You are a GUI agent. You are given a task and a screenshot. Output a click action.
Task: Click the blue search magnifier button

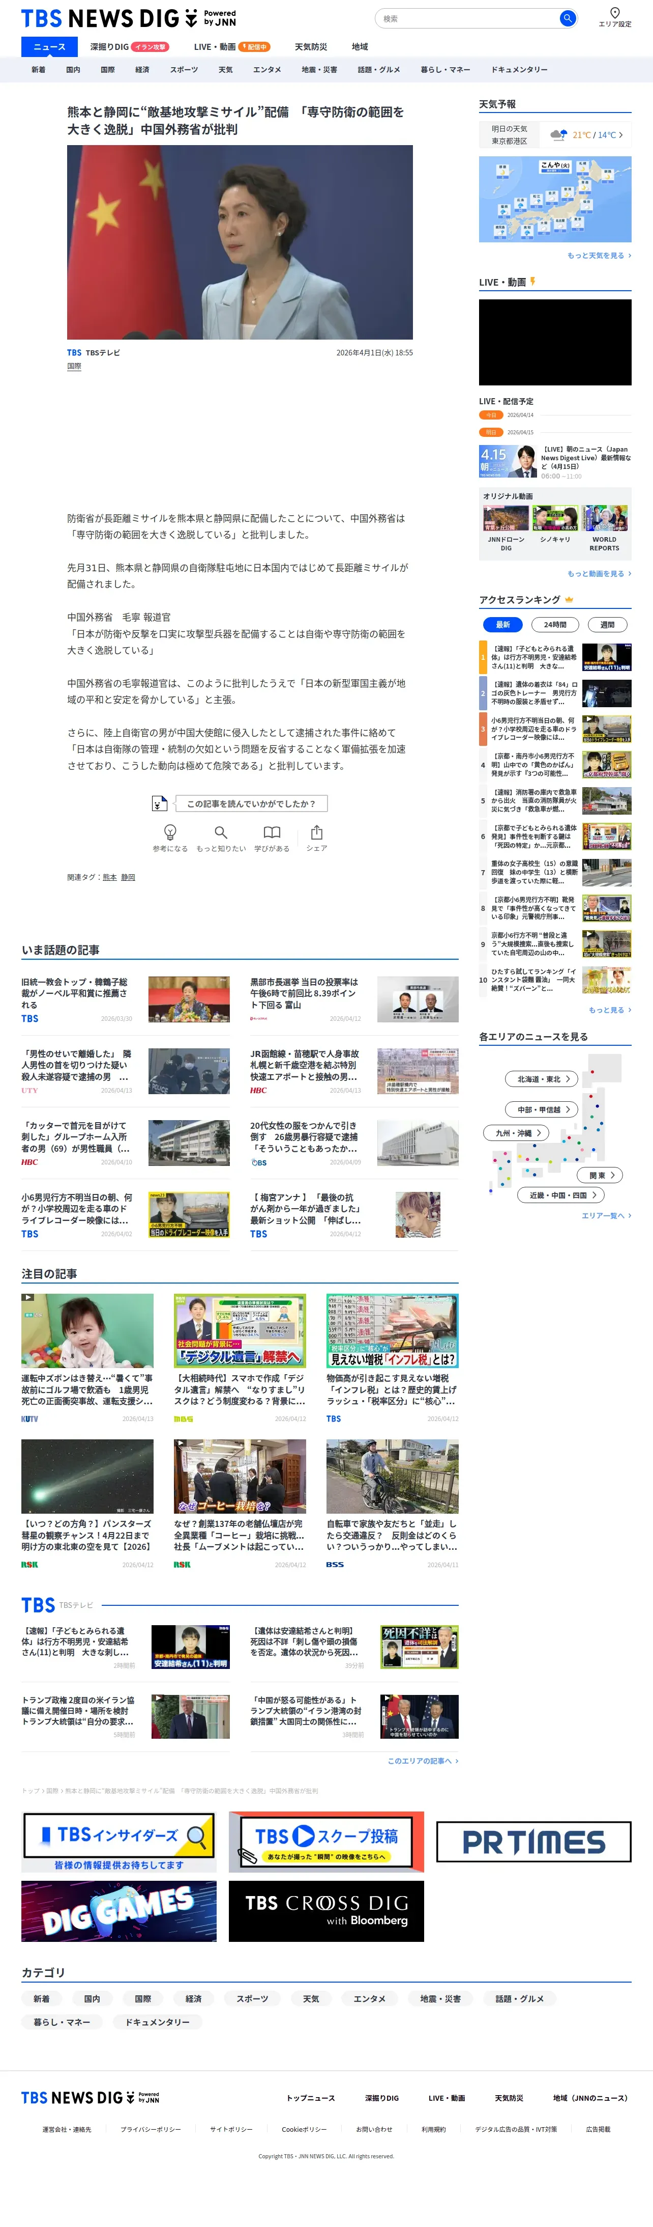pos(567,18)
